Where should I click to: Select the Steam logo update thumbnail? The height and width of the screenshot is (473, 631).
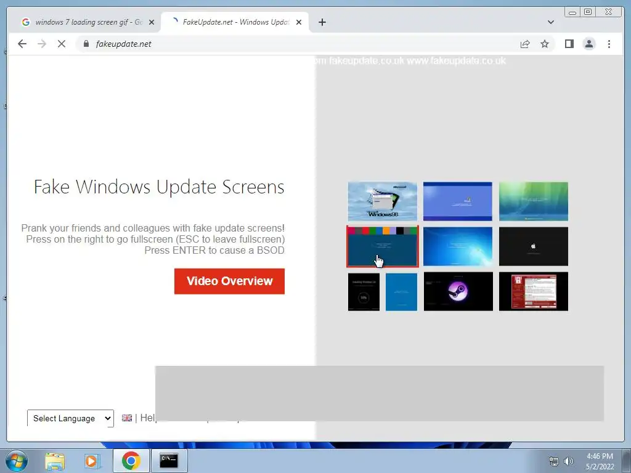click(x=458, y=291)
